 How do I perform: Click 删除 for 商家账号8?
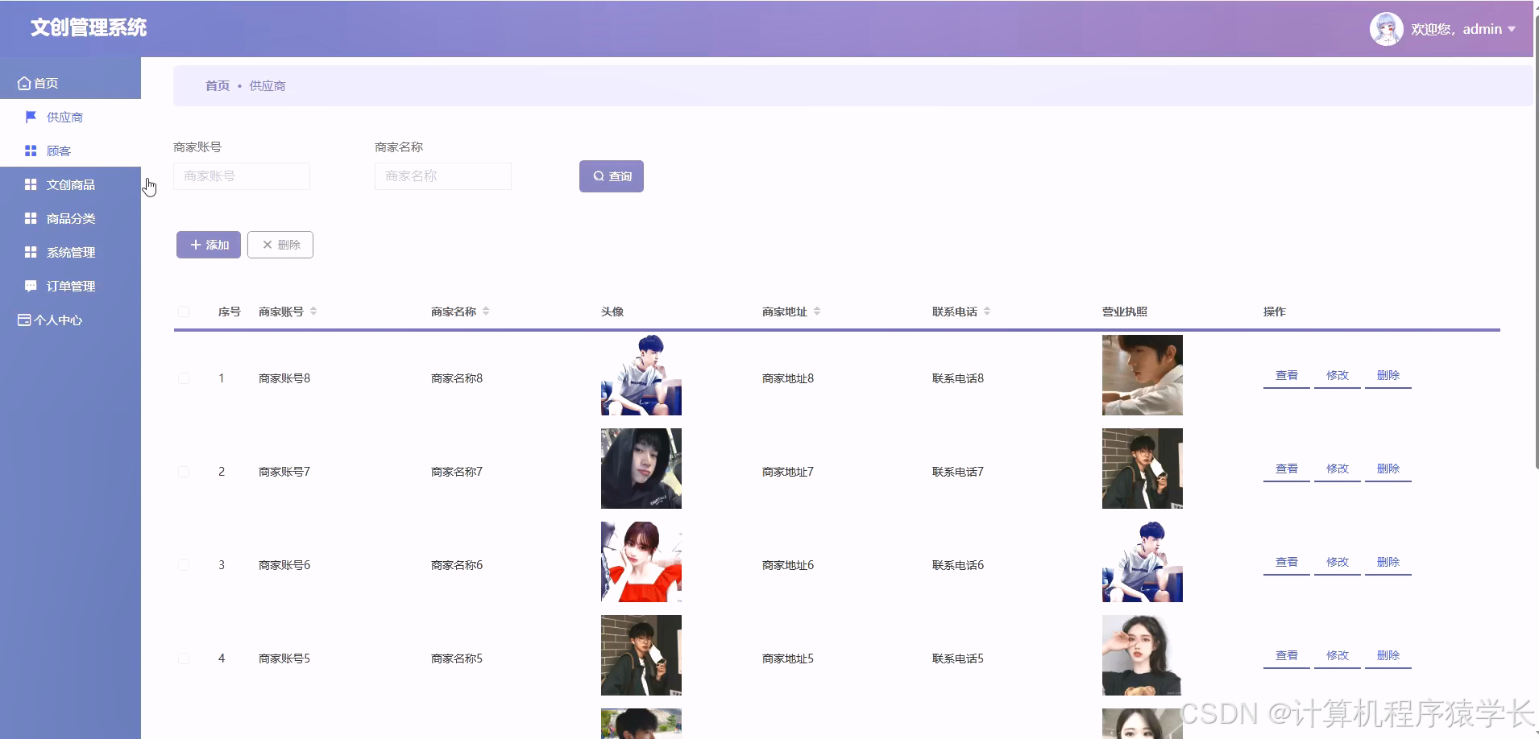pos(1388,376)
